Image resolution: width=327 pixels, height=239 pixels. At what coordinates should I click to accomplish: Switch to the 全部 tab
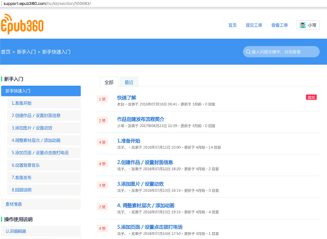109,82
